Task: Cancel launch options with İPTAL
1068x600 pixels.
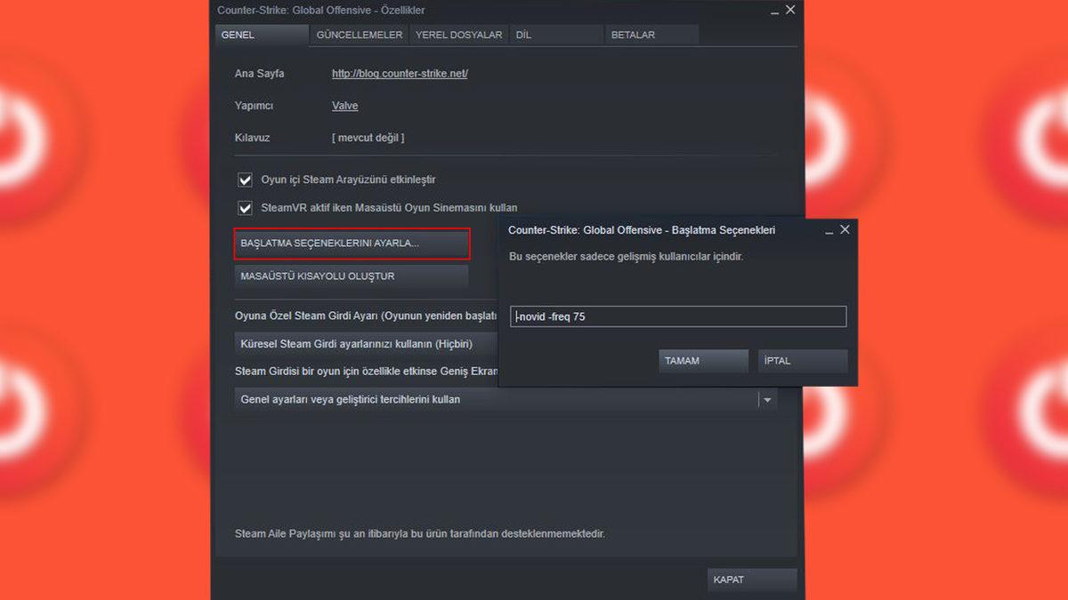Action: click(802, 360)
